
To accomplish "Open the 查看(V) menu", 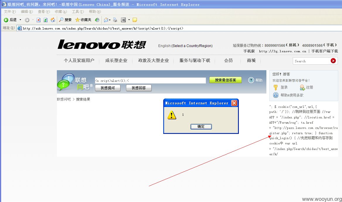I will (x=44, y=11).
